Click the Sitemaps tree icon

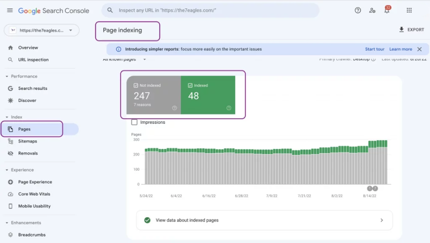pyautogui.click(x=10, y=141)
